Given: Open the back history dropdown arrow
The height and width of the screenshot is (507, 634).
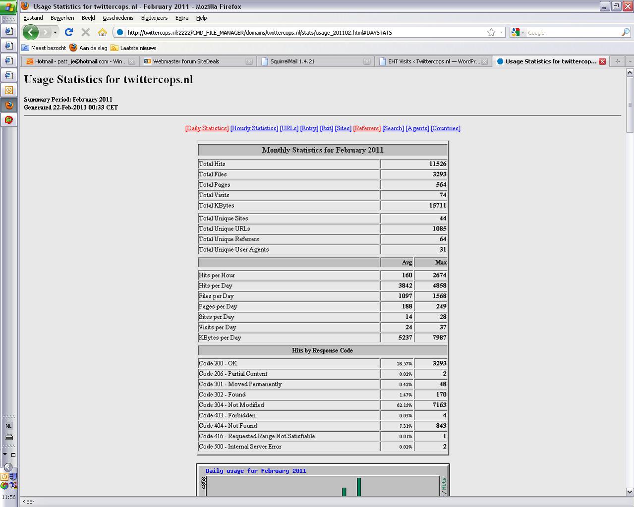Looking at the screenshot, I should pyautogui.click(x=55, y=33).
